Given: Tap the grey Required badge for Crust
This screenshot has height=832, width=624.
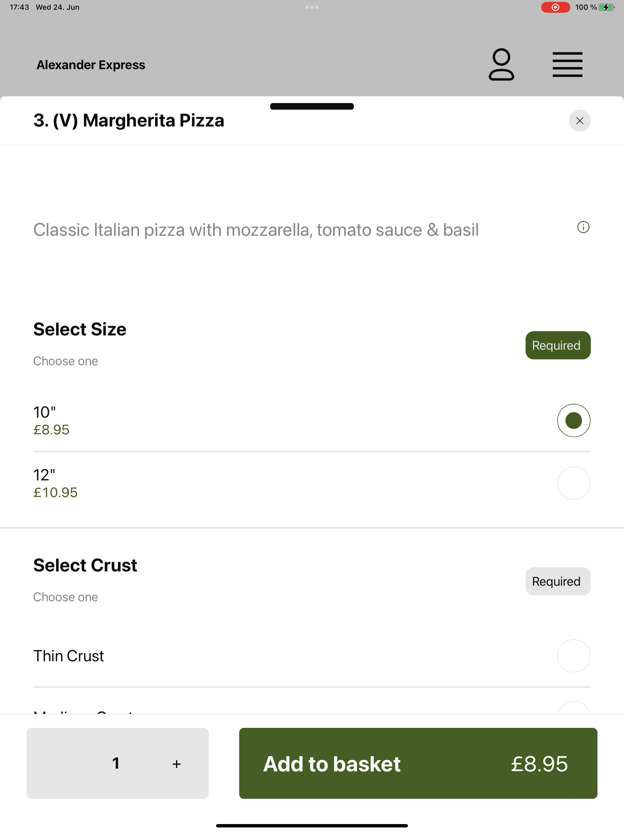Looking at the screenshot, I should pyautogui.click(x=558, y=581).
